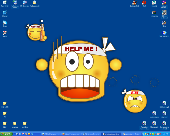Select the O2Jam (e-Games) shortcut
This screenshot has width=170, height=136.
click(x=164, y=14)
